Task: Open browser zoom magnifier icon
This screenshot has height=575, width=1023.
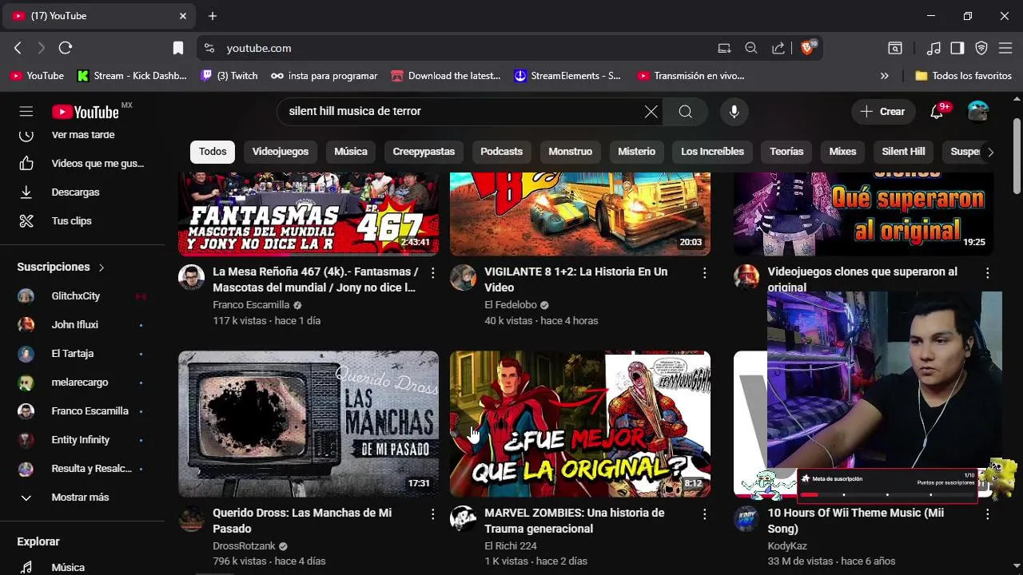Action: [751, 48]
